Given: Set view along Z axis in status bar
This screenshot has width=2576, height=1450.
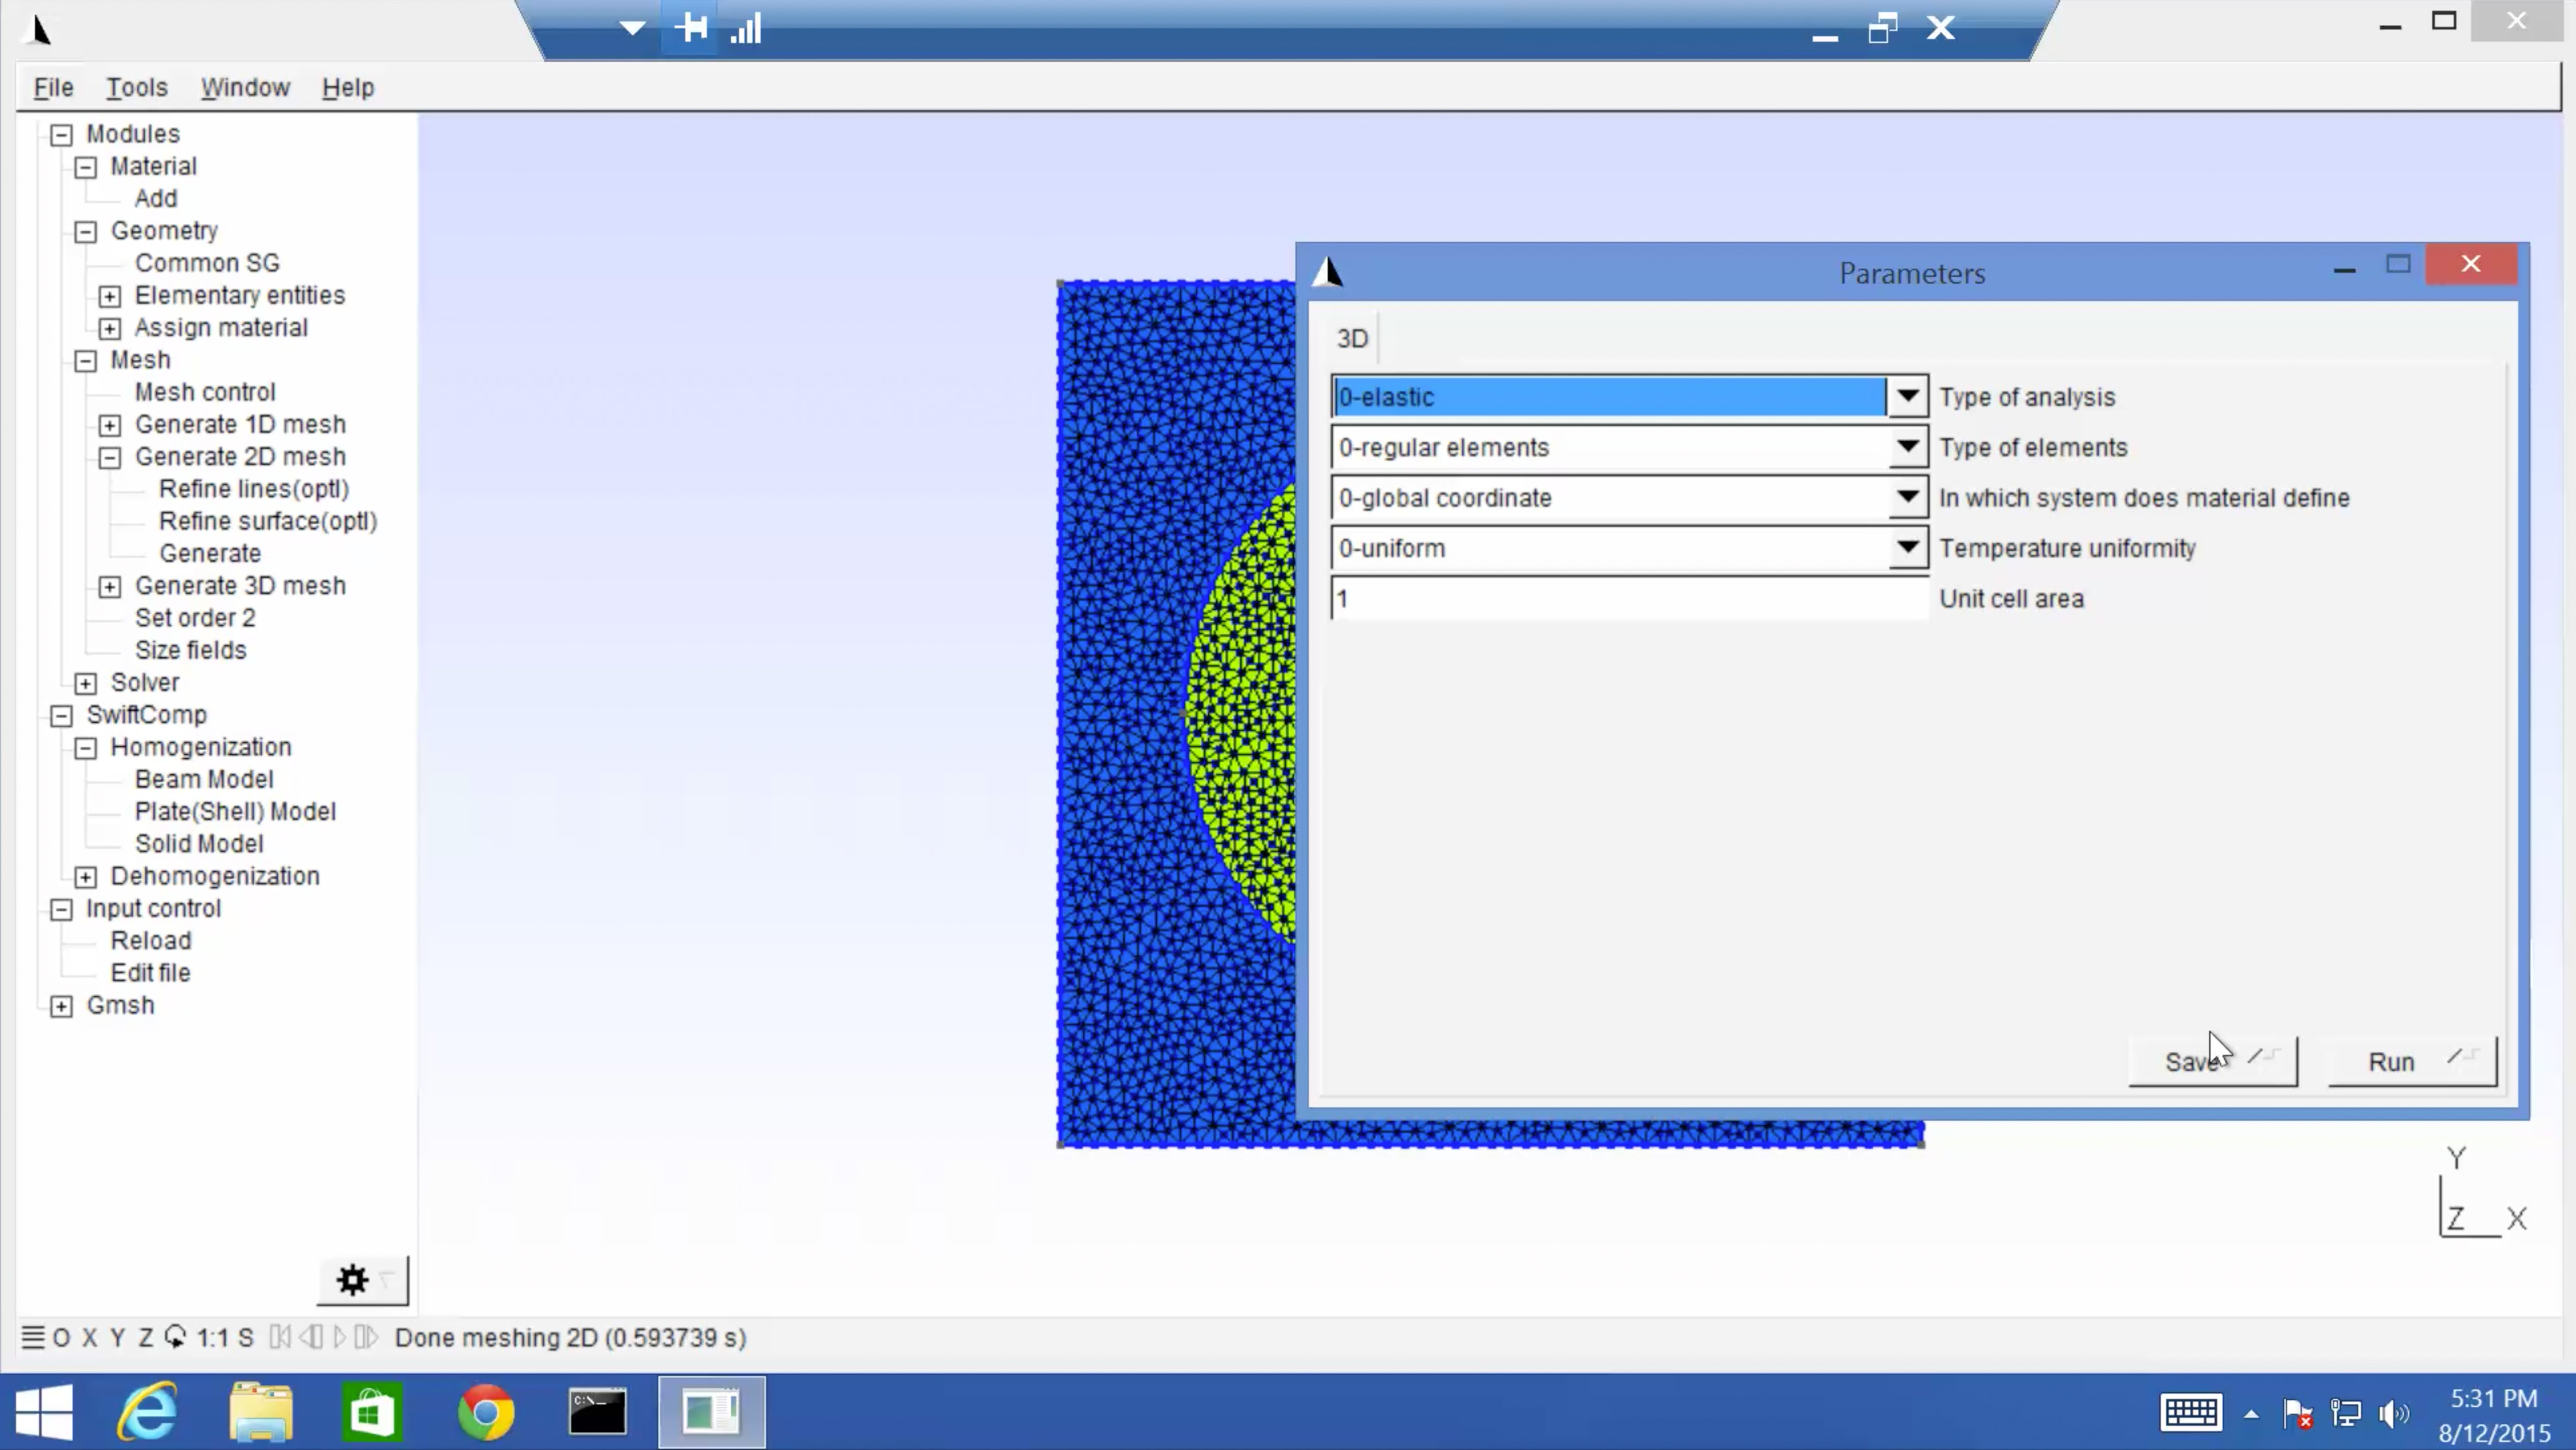Looking at the screenshot, I should (145, 1338).
